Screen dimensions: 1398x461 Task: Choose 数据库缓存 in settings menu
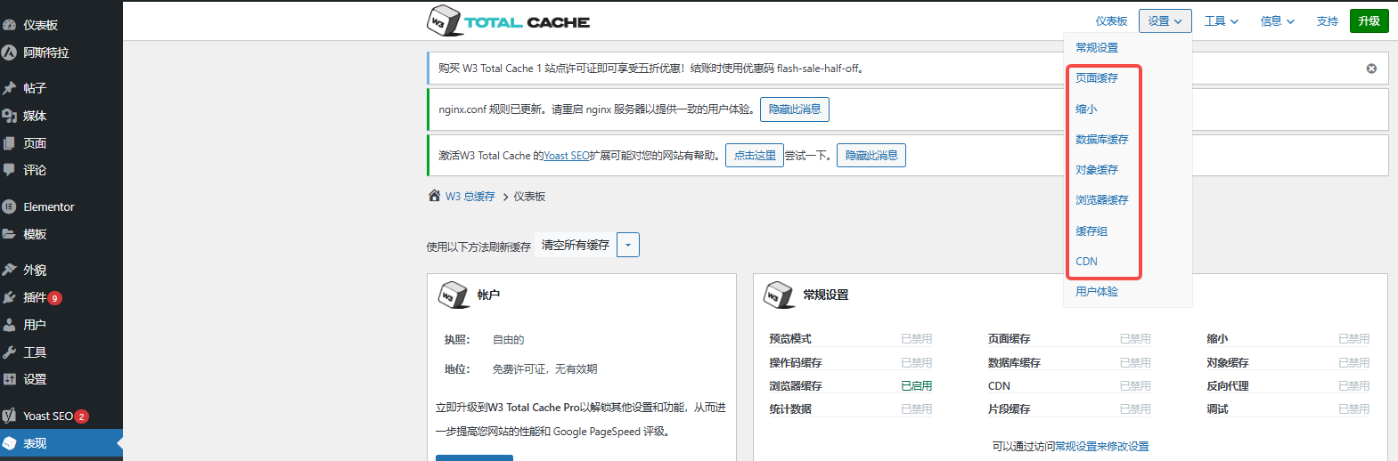pos(1101,140)
